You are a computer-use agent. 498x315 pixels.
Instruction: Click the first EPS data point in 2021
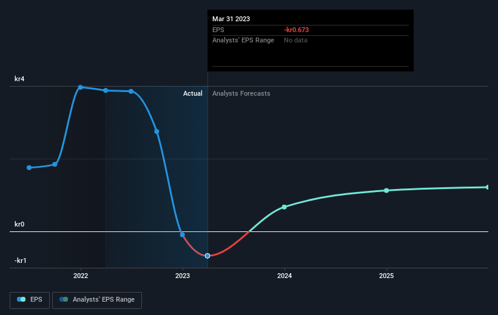[x=29, y=167]
